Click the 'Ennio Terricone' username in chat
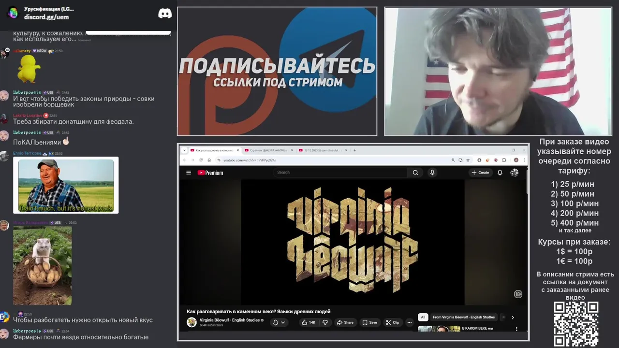 27,153
